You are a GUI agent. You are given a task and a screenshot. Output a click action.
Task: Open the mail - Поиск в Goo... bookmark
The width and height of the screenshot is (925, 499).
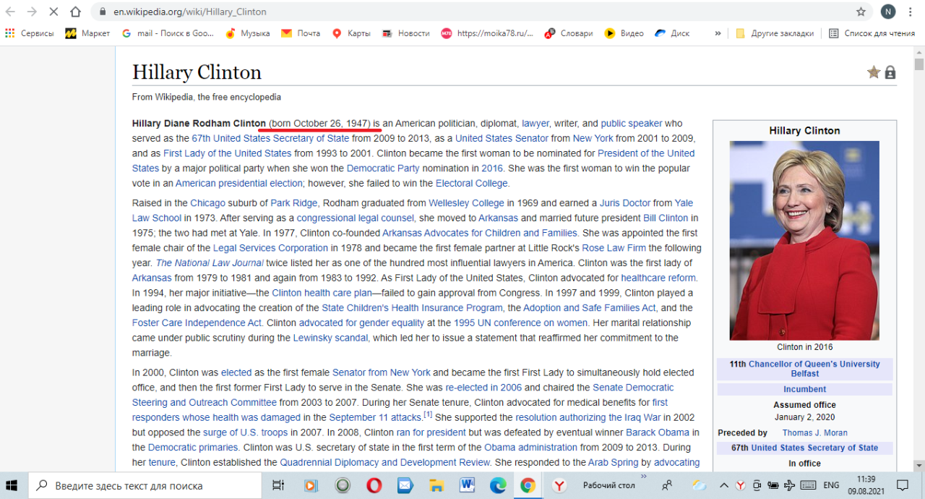(168, 33)
